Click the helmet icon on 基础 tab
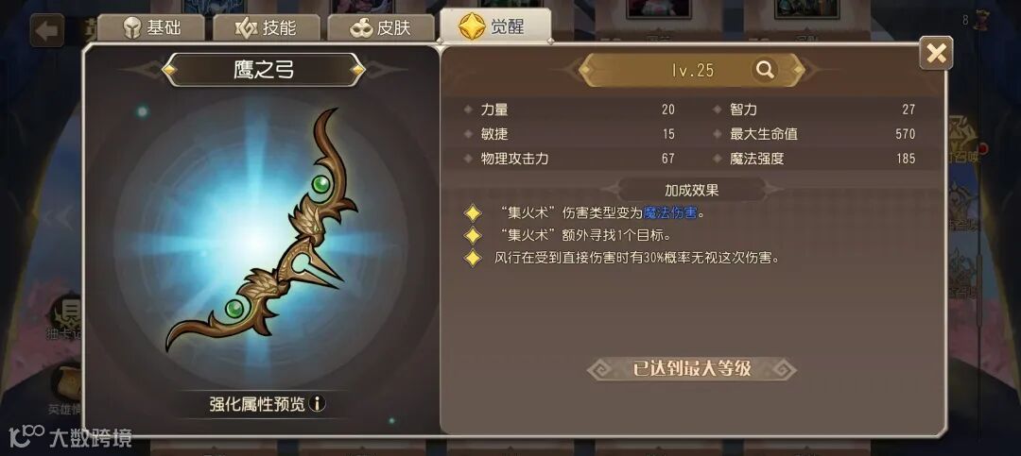Screen dimensions: 1021x456 132,28
